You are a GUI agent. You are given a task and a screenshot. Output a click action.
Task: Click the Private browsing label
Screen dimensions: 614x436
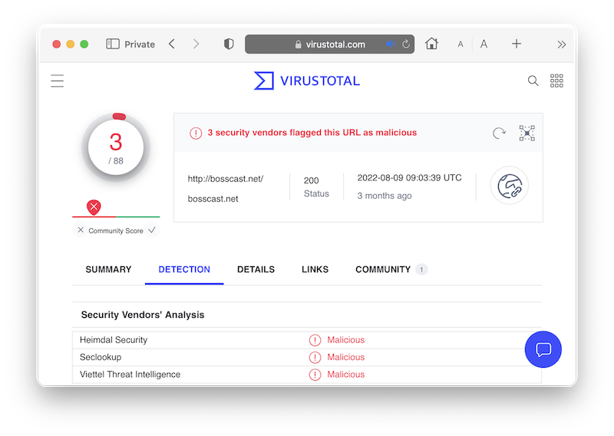coord(140,45)
